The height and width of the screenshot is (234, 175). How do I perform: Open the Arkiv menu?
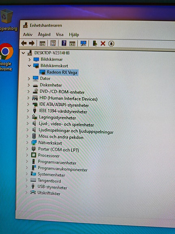click(x=28, y=35)
